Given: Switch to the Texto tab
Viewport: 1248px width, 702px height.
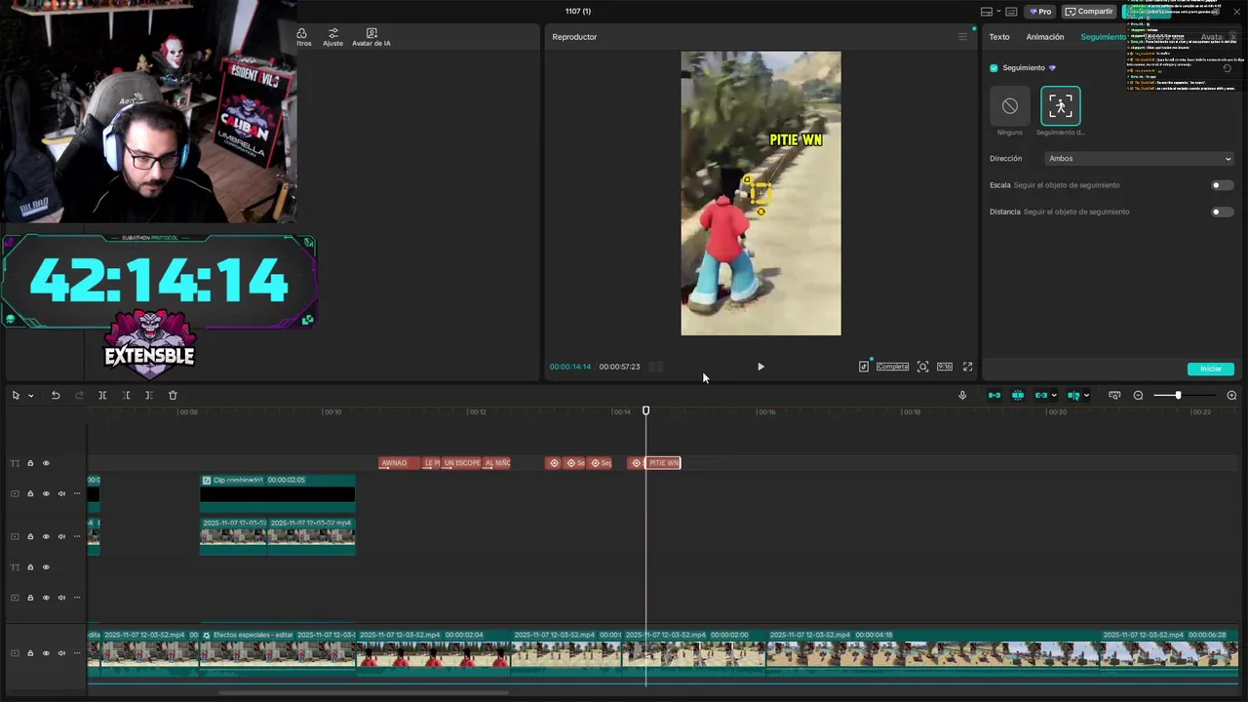Looking at the screenshot, I should (999, 37).
